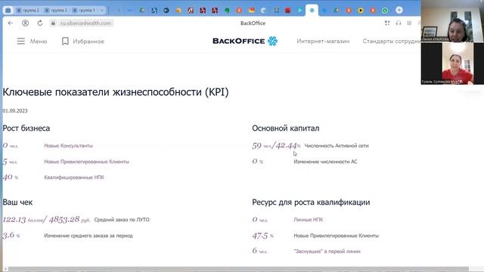Click the Рост бизнеса section heading
Viewport: 484px width, 272px height.
pos(26,128)
